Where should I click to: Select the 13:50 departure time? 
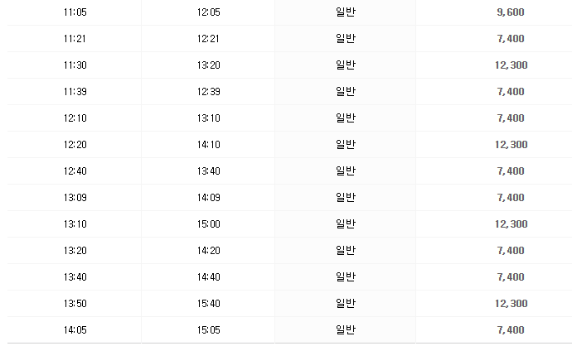point(75,304)
